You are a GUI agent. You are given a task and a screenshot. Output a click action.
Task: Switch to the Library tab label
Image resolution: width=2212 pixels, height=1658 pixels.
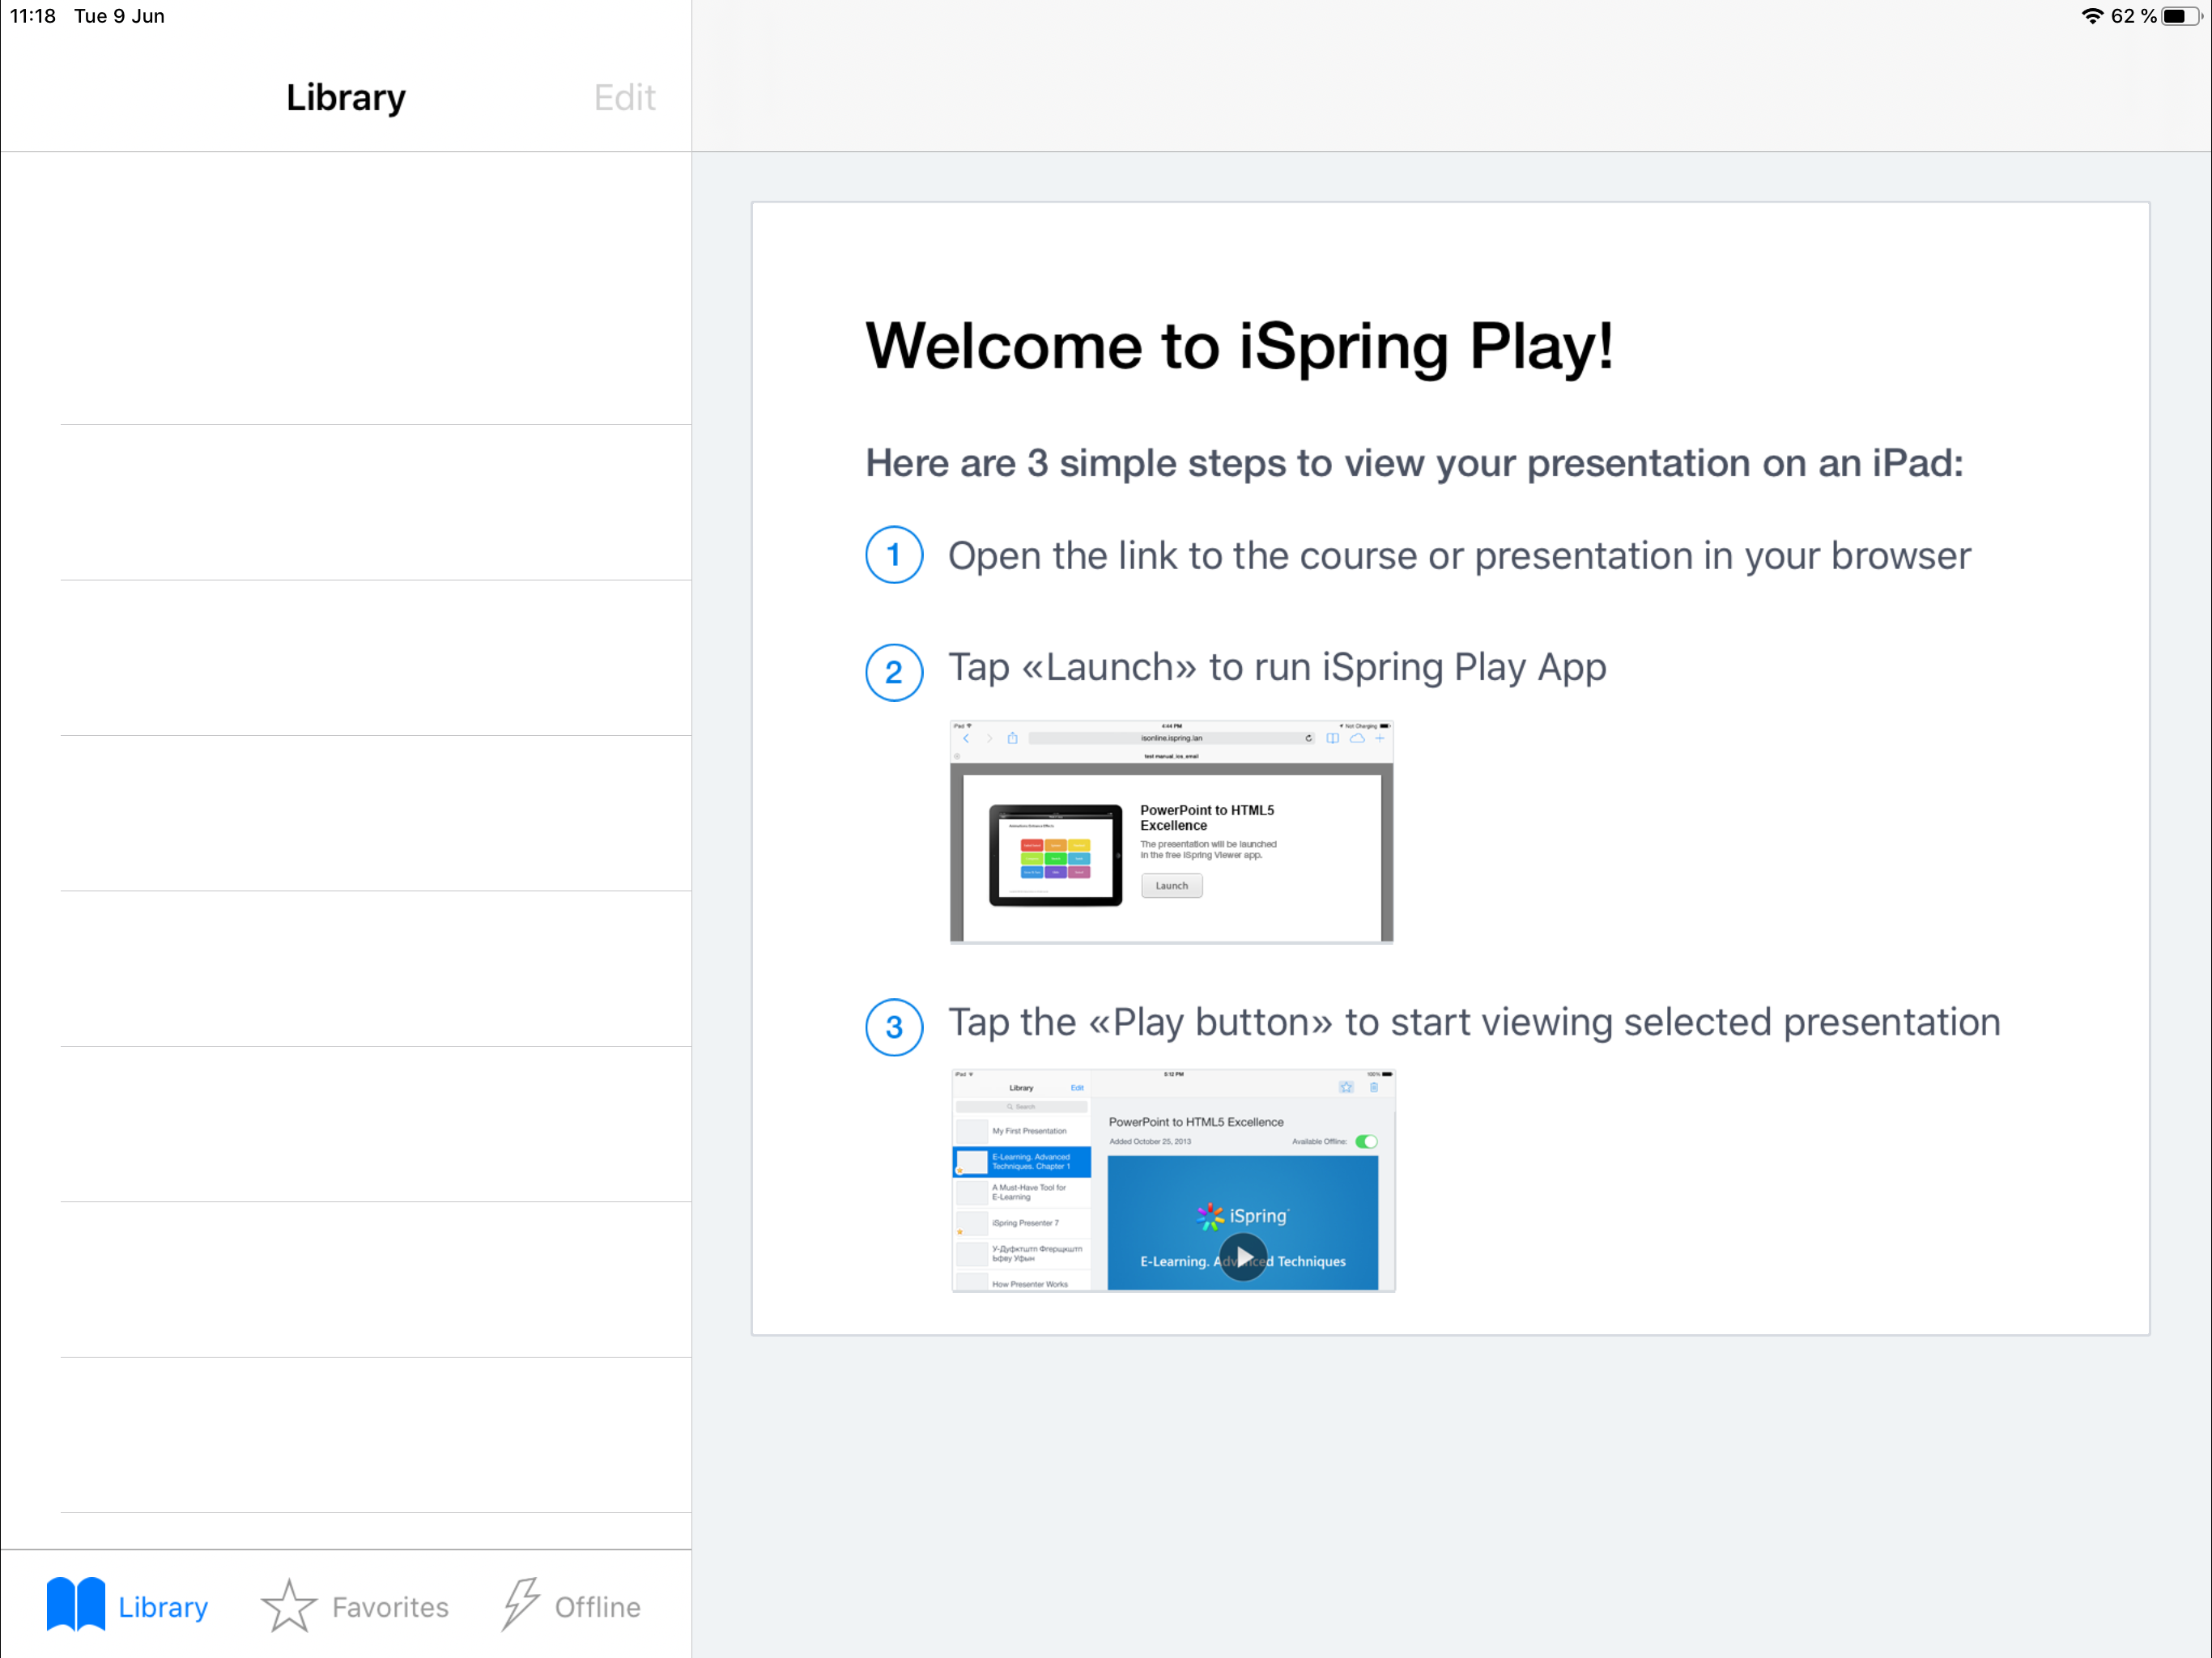click(x=163, y=1607)
